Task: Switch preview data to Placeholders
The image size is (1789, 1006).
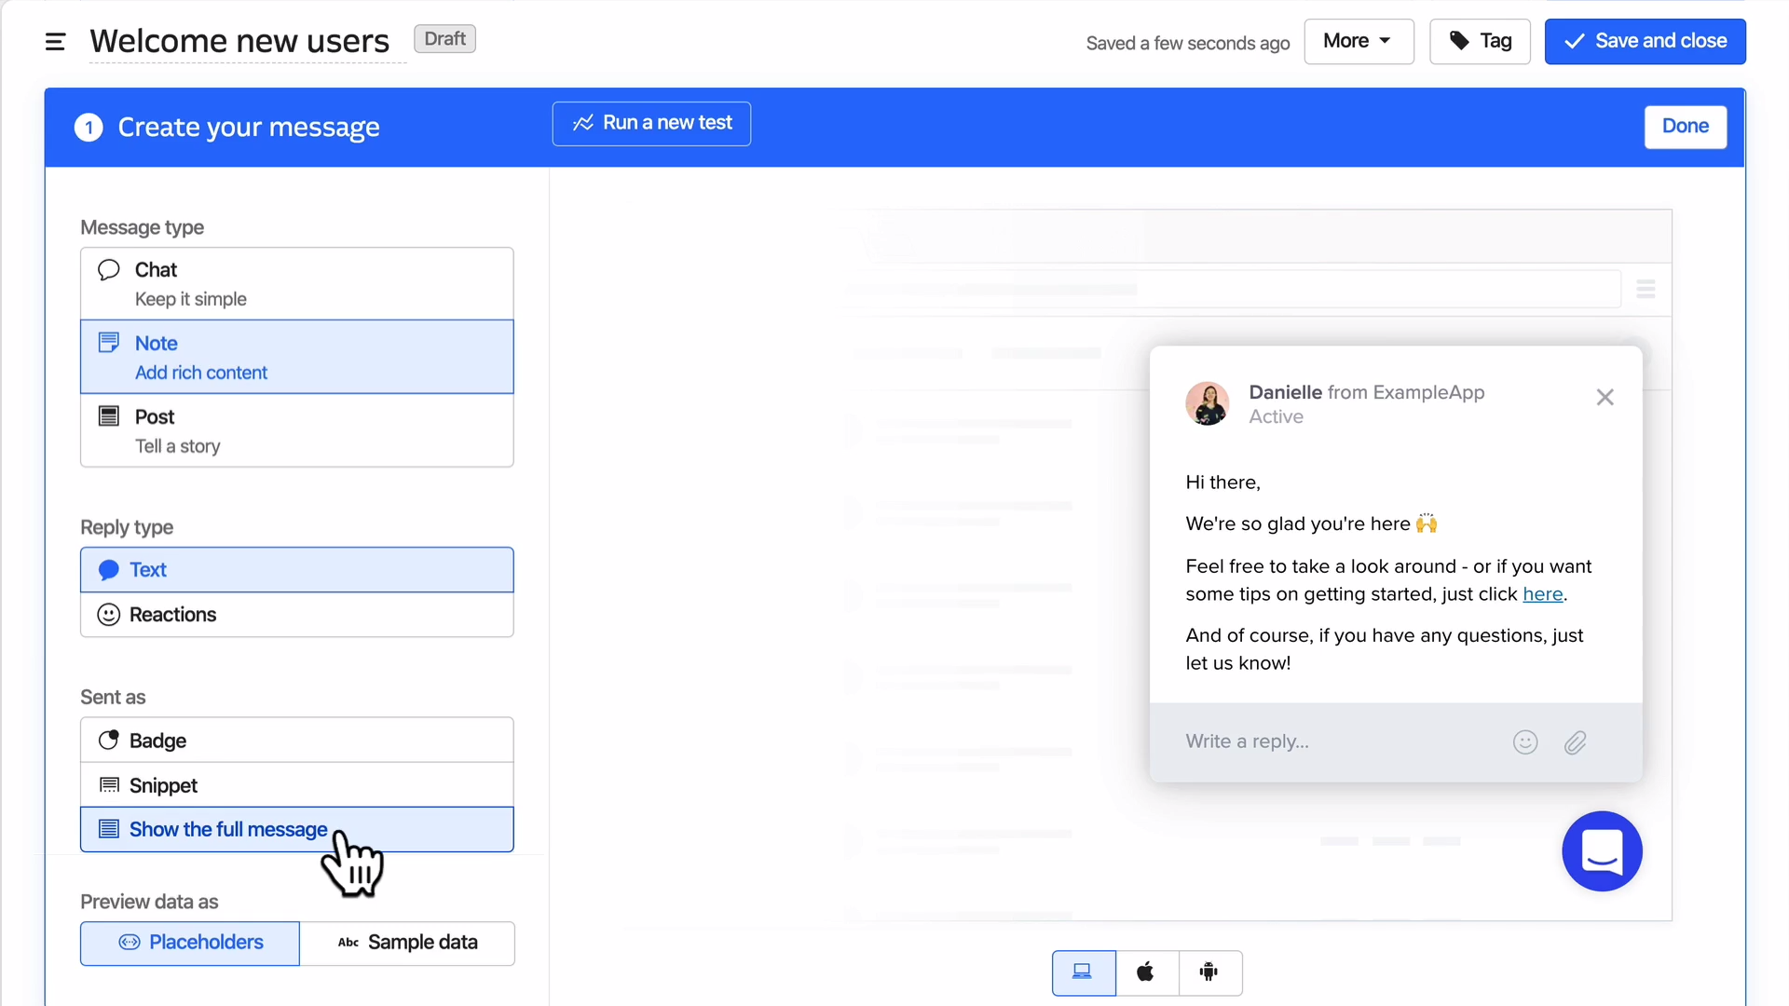Action: pyautogui.click(x=190, y=943)
